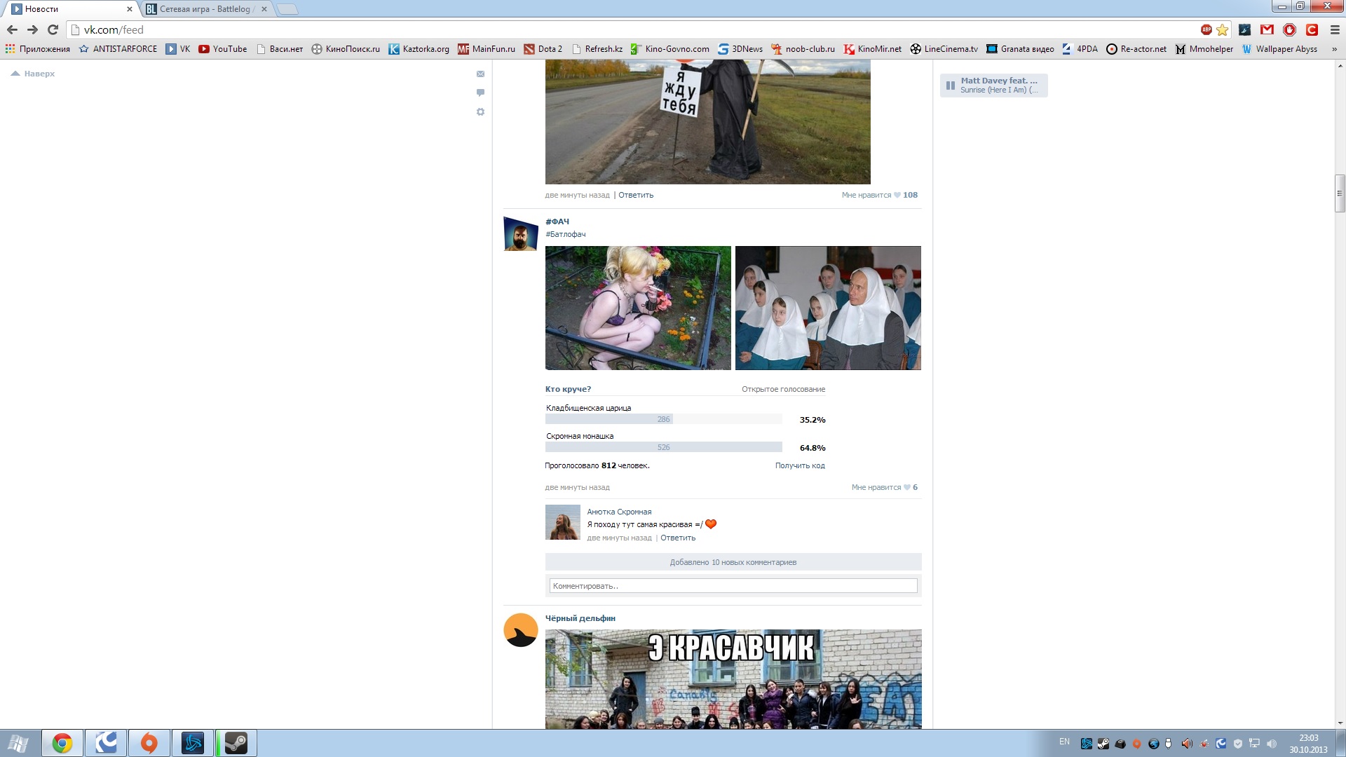Open the Dota 2 bookmark

point(543,49)
